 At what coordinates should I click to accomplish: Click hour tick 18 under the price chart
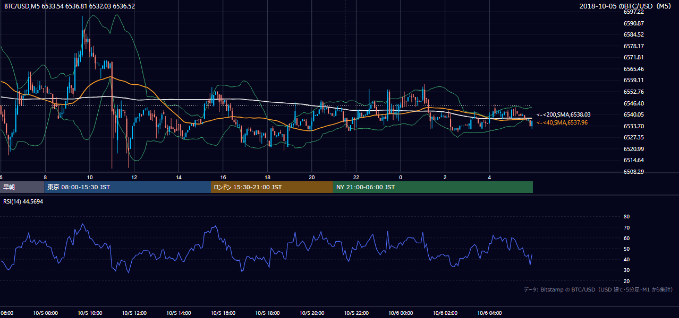click(x=267, y=178)
